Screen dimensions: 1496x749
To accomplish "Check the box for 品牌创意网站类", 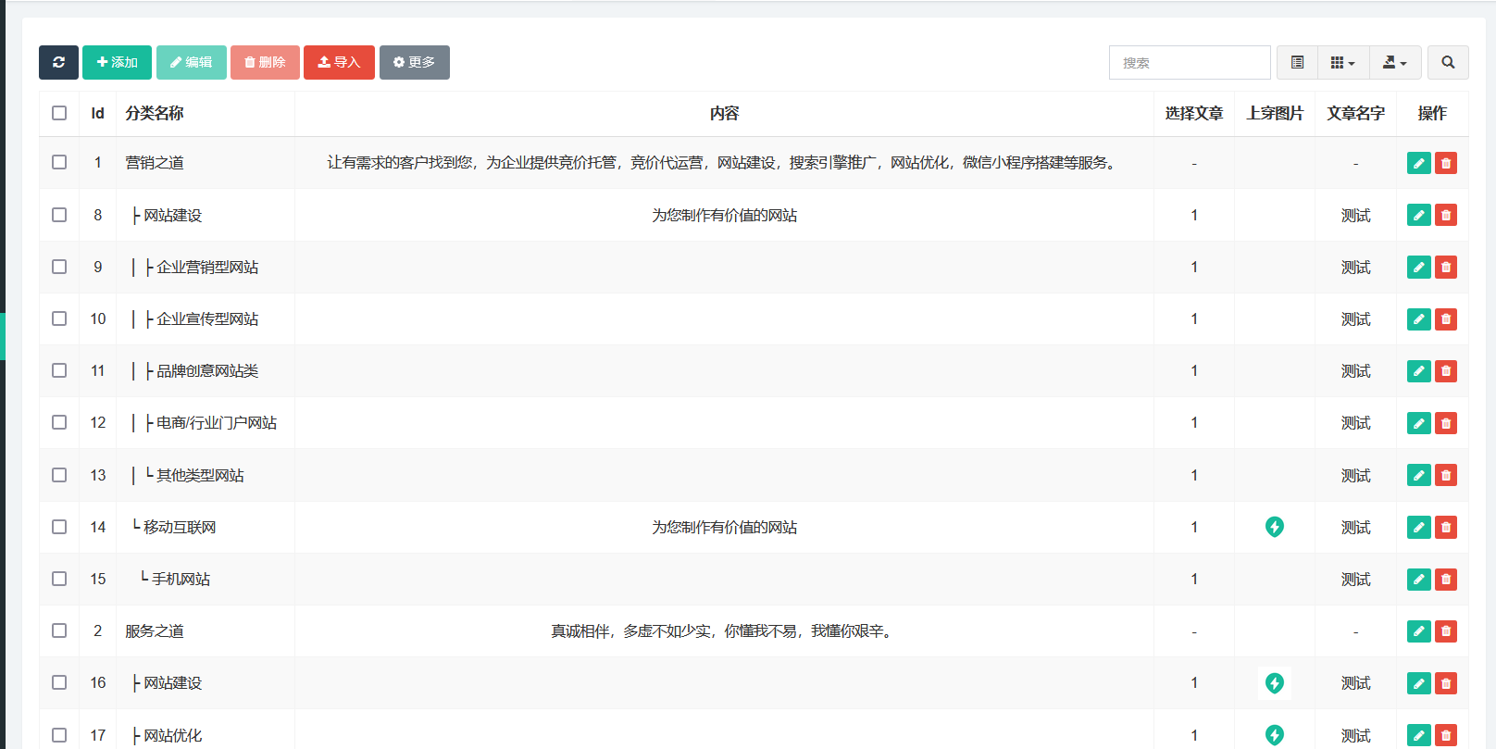I will tap(59, 370).
